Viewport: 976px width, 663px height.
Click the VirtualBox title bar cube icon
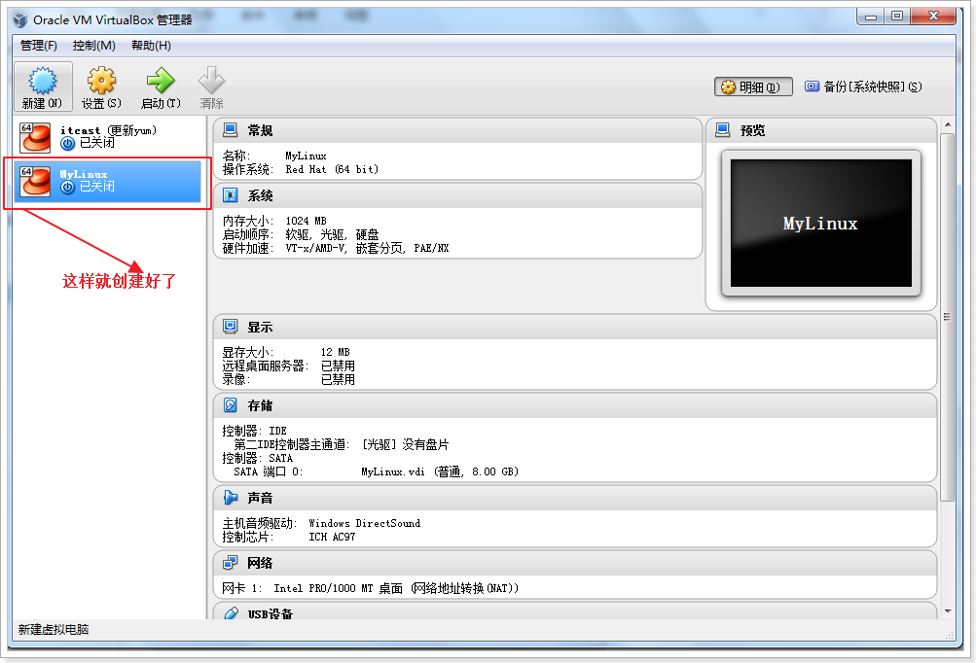[x=19, y=19]
